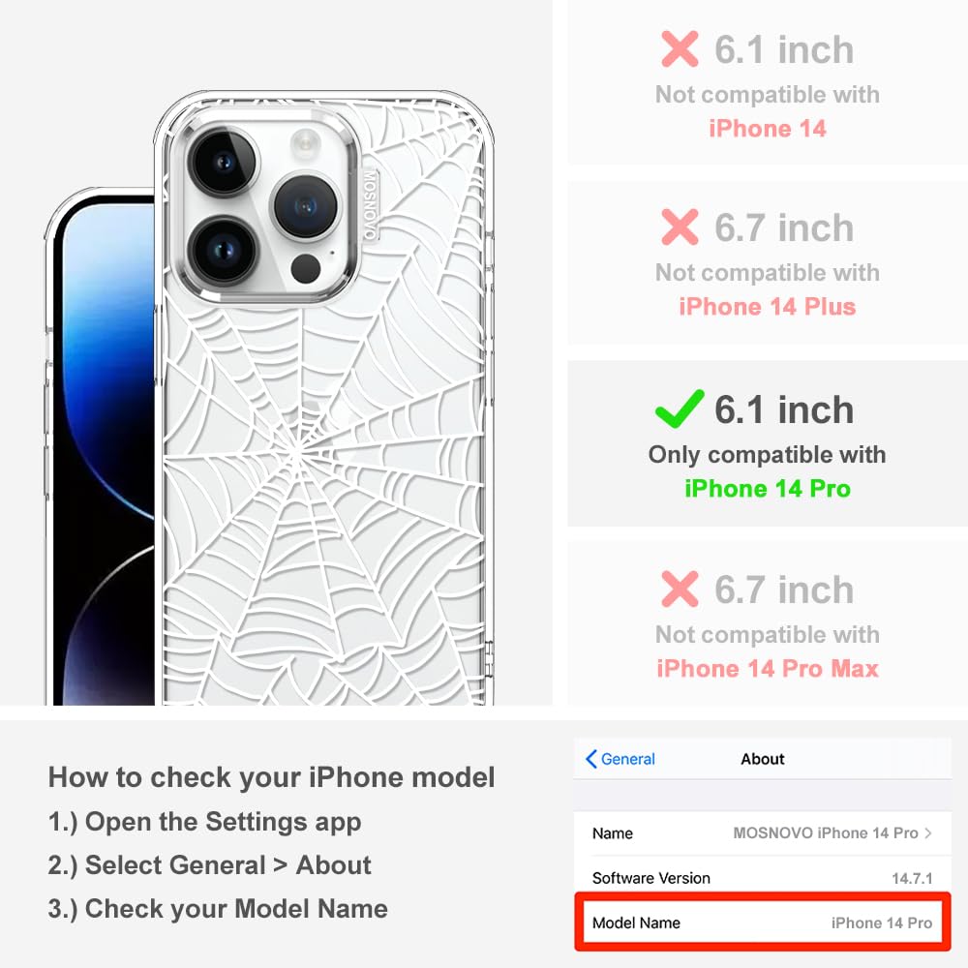
Task: Click the camera flash on the phone
Action: click(306, 141)
